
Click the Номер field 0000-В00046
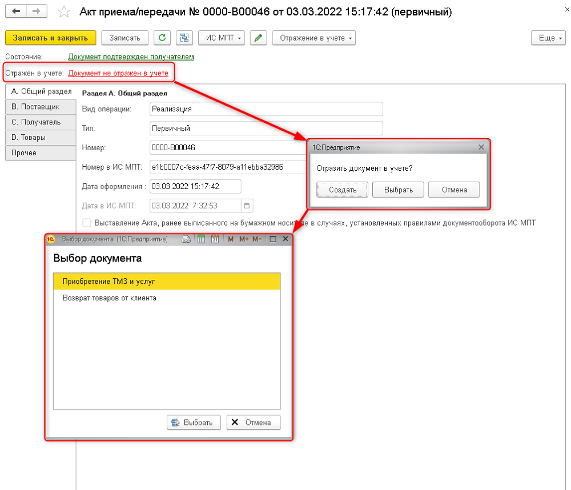(228, 147)
